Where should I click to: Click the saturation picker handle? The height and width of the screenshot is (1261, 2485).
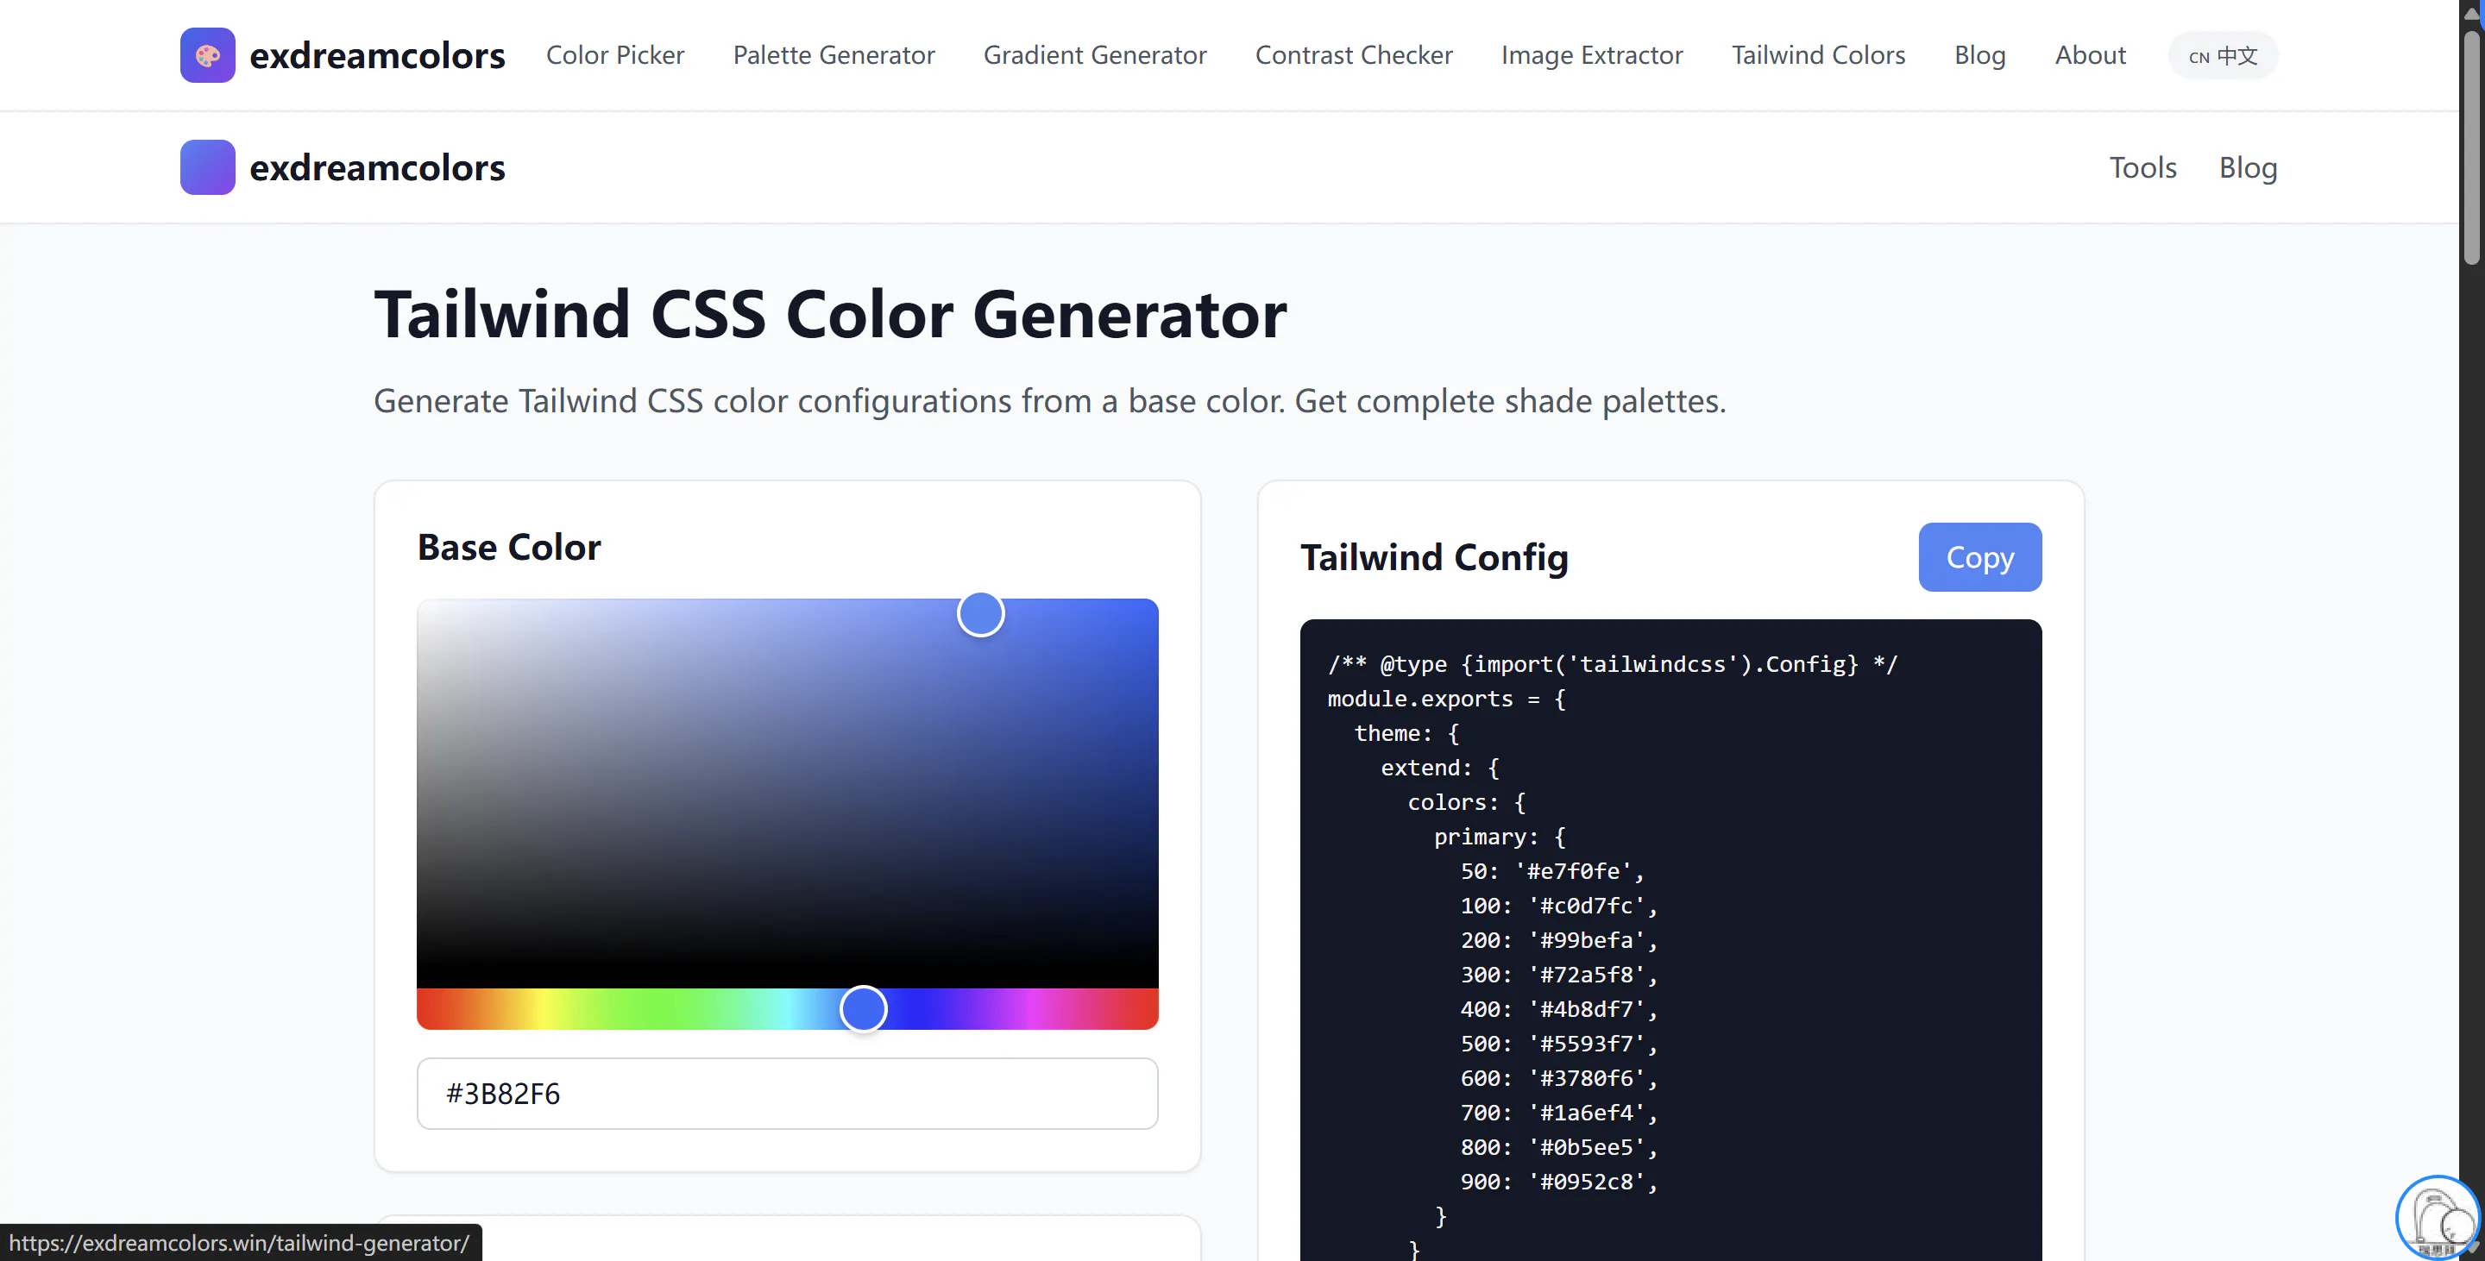[981, 614]
